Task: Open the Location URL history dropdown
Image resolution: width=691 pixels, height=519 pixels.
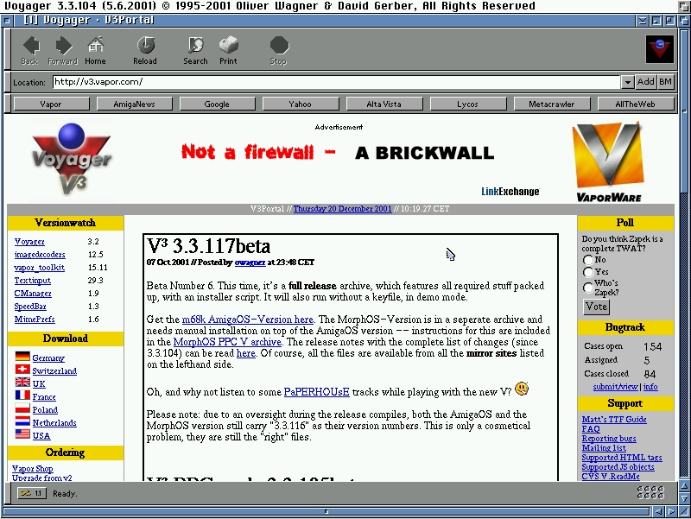Action: (627, 82)
